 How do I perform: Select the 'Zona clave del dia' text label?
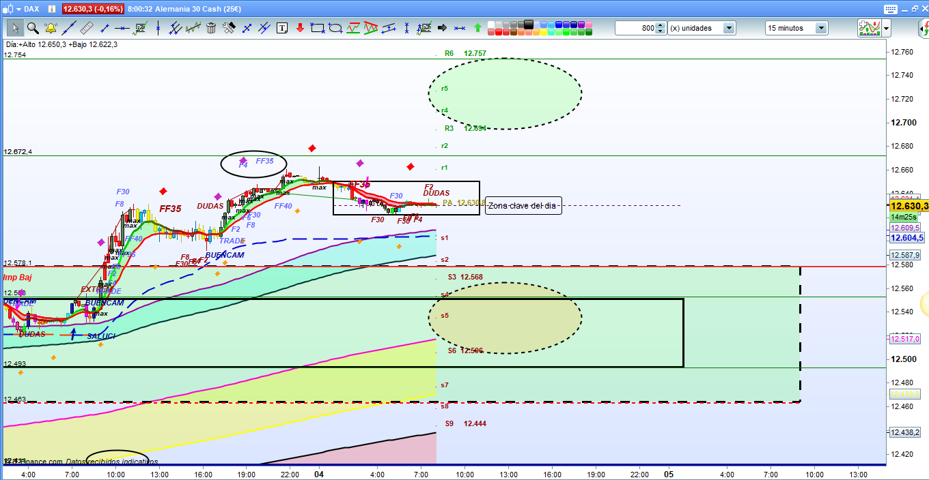tap(523, 206)
